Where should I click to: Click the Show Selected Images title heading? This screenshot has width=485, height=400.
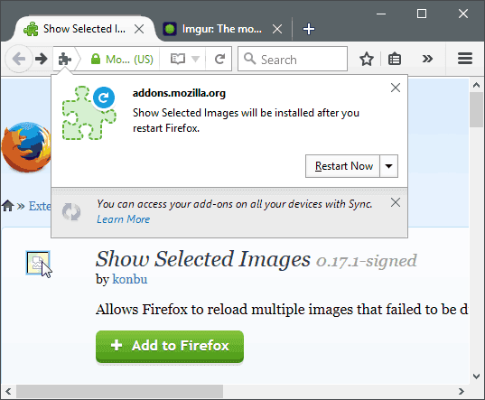coord(202,259)
